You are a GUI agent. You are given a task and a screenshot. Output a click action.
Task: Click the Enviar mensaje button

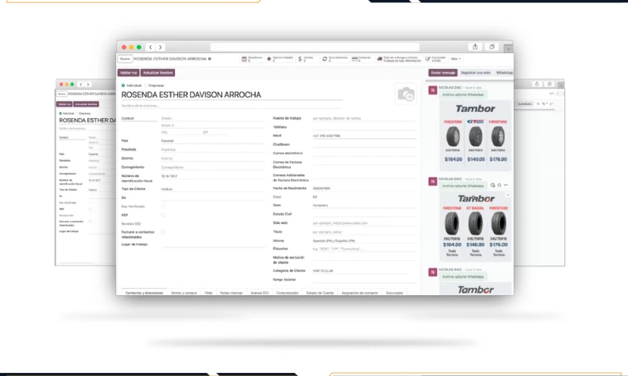click(x=443, y=72)
